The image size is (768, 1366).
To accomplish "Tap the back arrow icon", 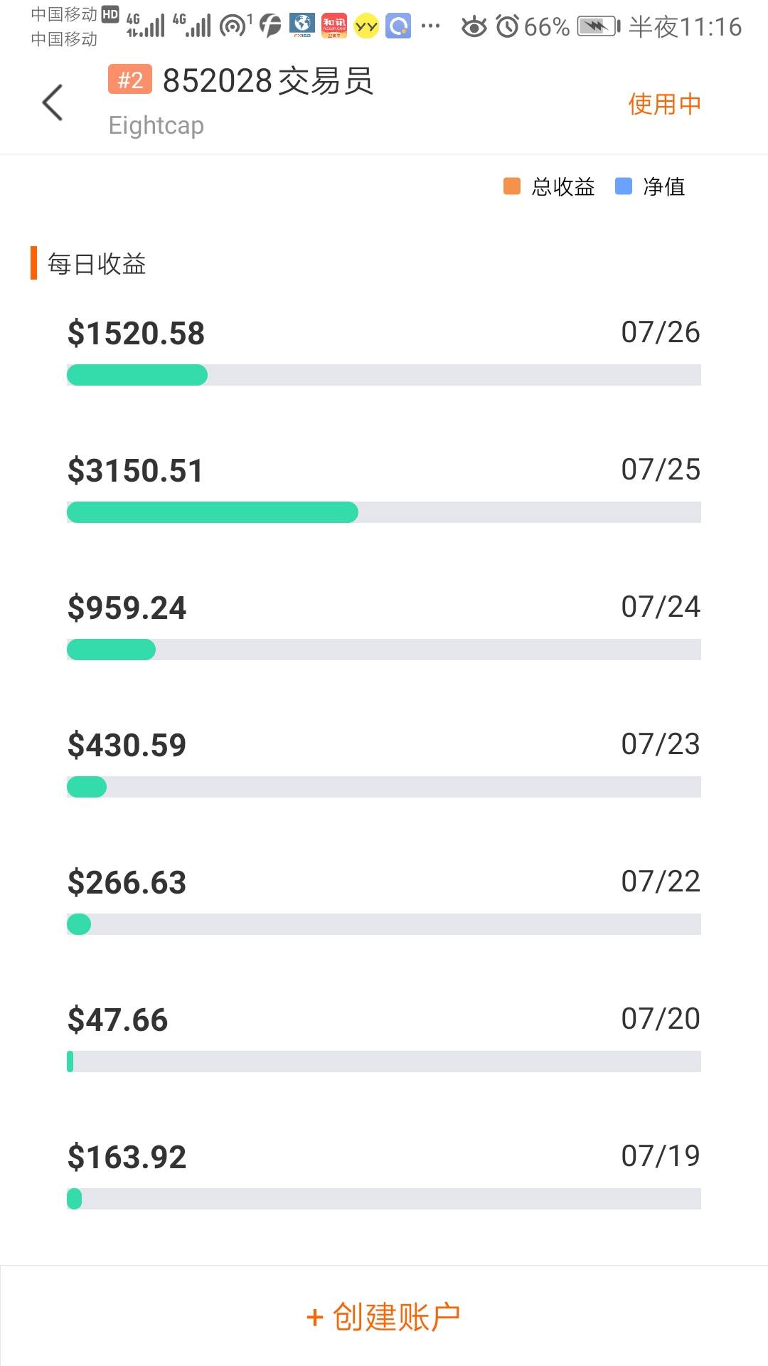I will [53, 102].
